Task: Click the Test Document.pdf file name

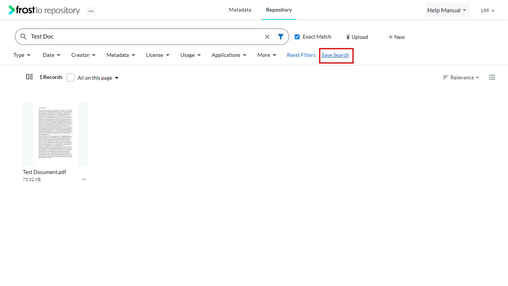Action: pyautogui.click(x=44, y=172)
